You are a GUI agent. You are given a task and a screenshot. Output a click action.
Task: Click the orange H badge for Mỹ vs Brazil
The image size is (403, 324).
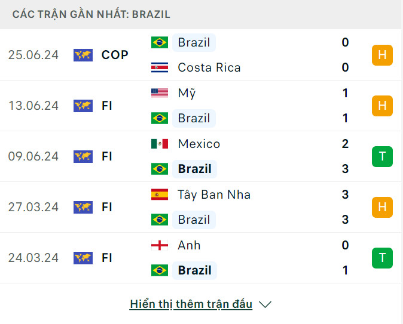click(382, 106)
